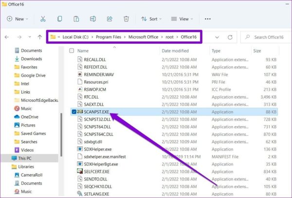Image resolution: width=292 pixels, height=198 pixels.
Task: Expand chevron after Local Disk (C:)
Action: pyautogui.click(x=92, y=37)
